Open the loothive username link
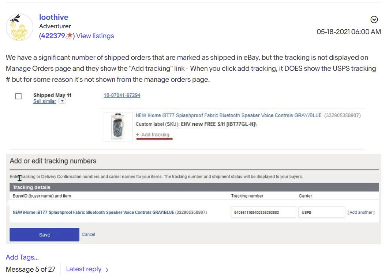 (53, 17)
